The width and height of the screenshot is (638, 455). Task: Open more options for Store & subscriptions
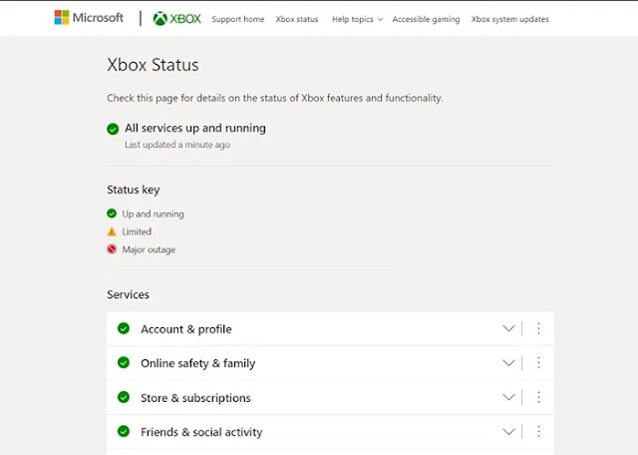(538, 397)
